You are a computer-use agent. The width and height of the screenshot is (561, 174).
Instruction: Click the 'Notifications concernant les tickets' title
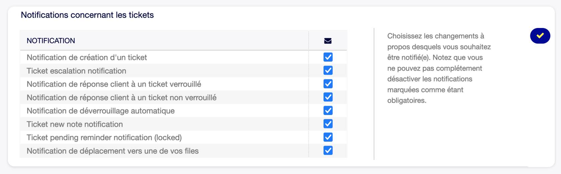click(87, 15)
